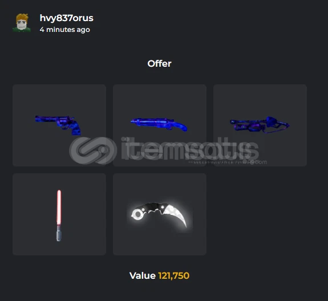This screenshot has height=301, width=328.
Task: Open the hvy837orus username link
Action: click(67, 18)
